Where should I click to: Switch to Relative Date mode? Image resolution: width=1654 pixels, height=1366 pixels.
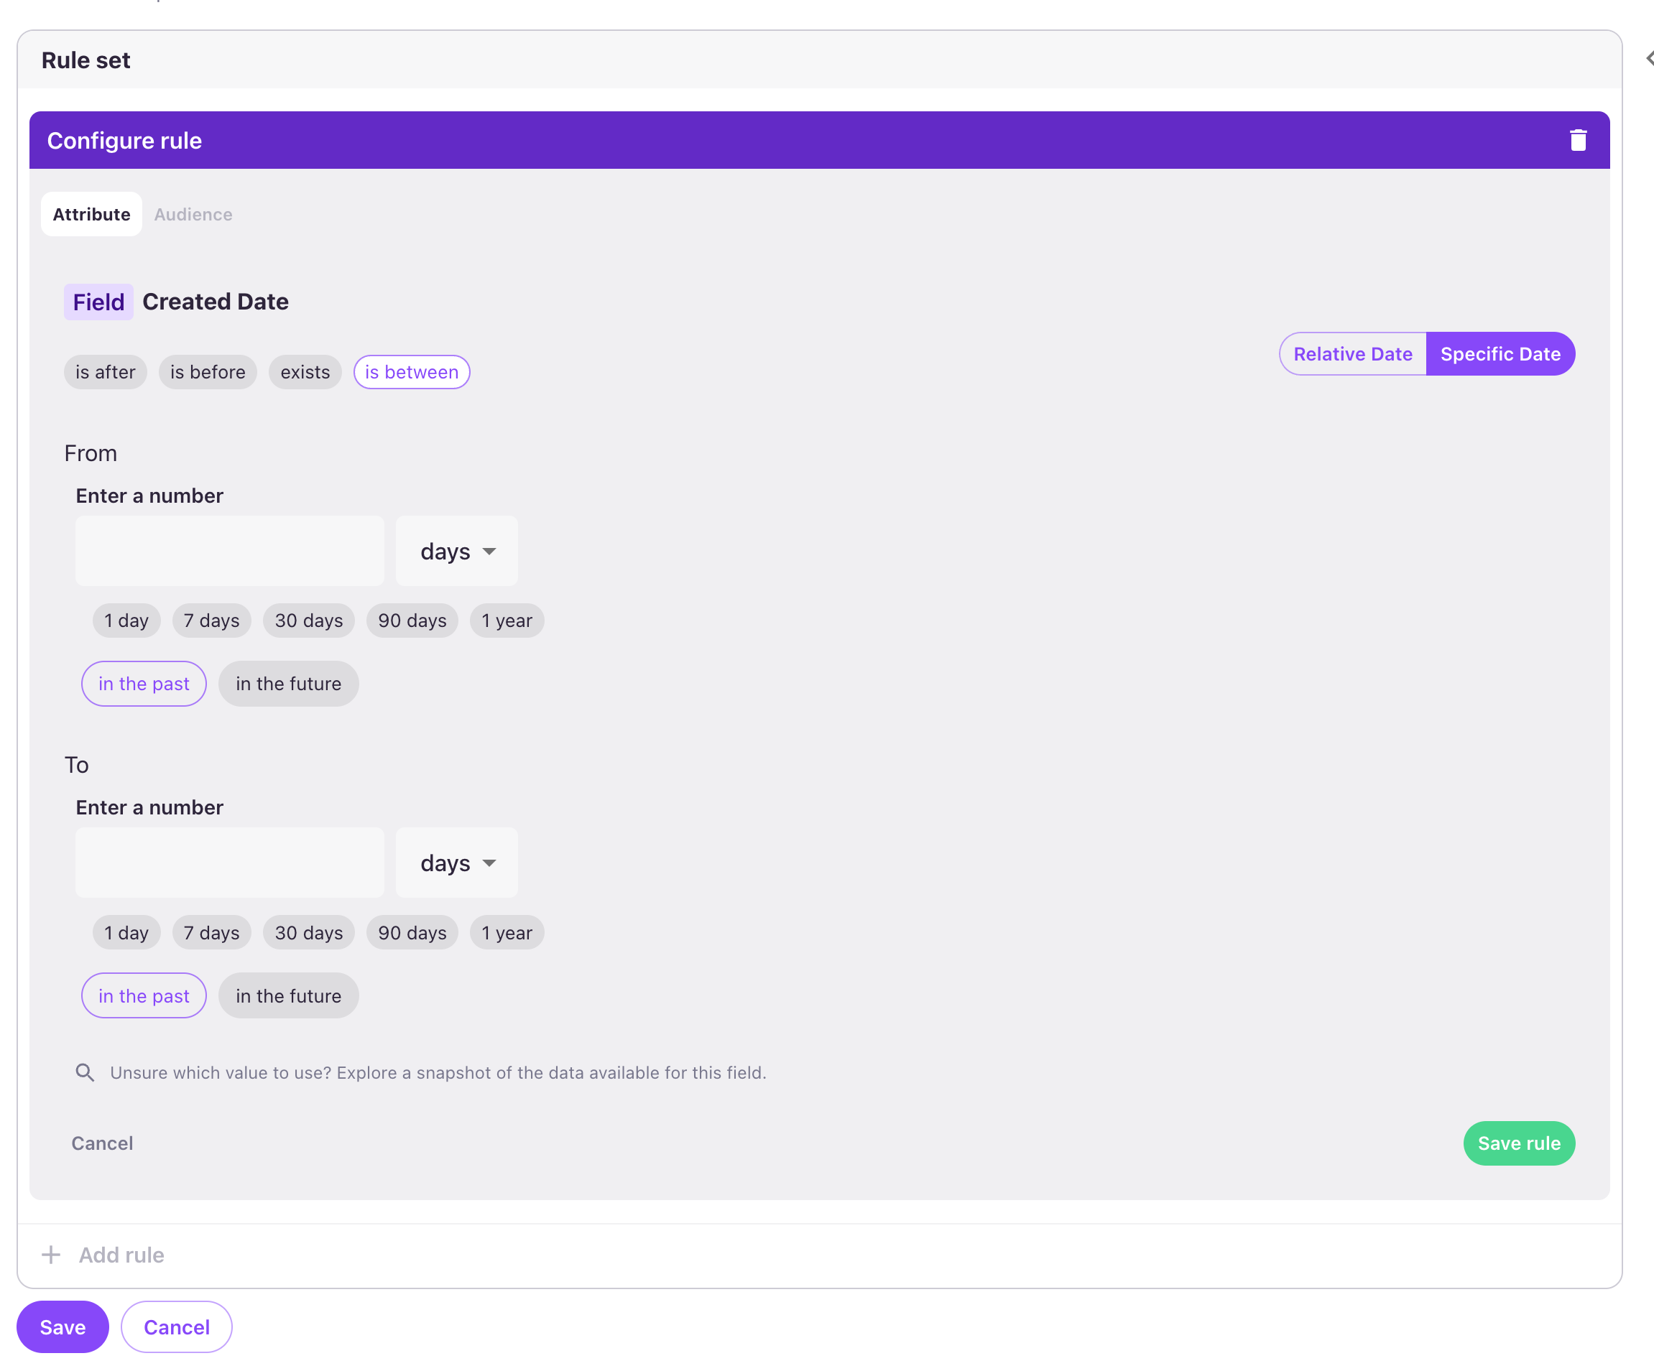pos(1352,354)
